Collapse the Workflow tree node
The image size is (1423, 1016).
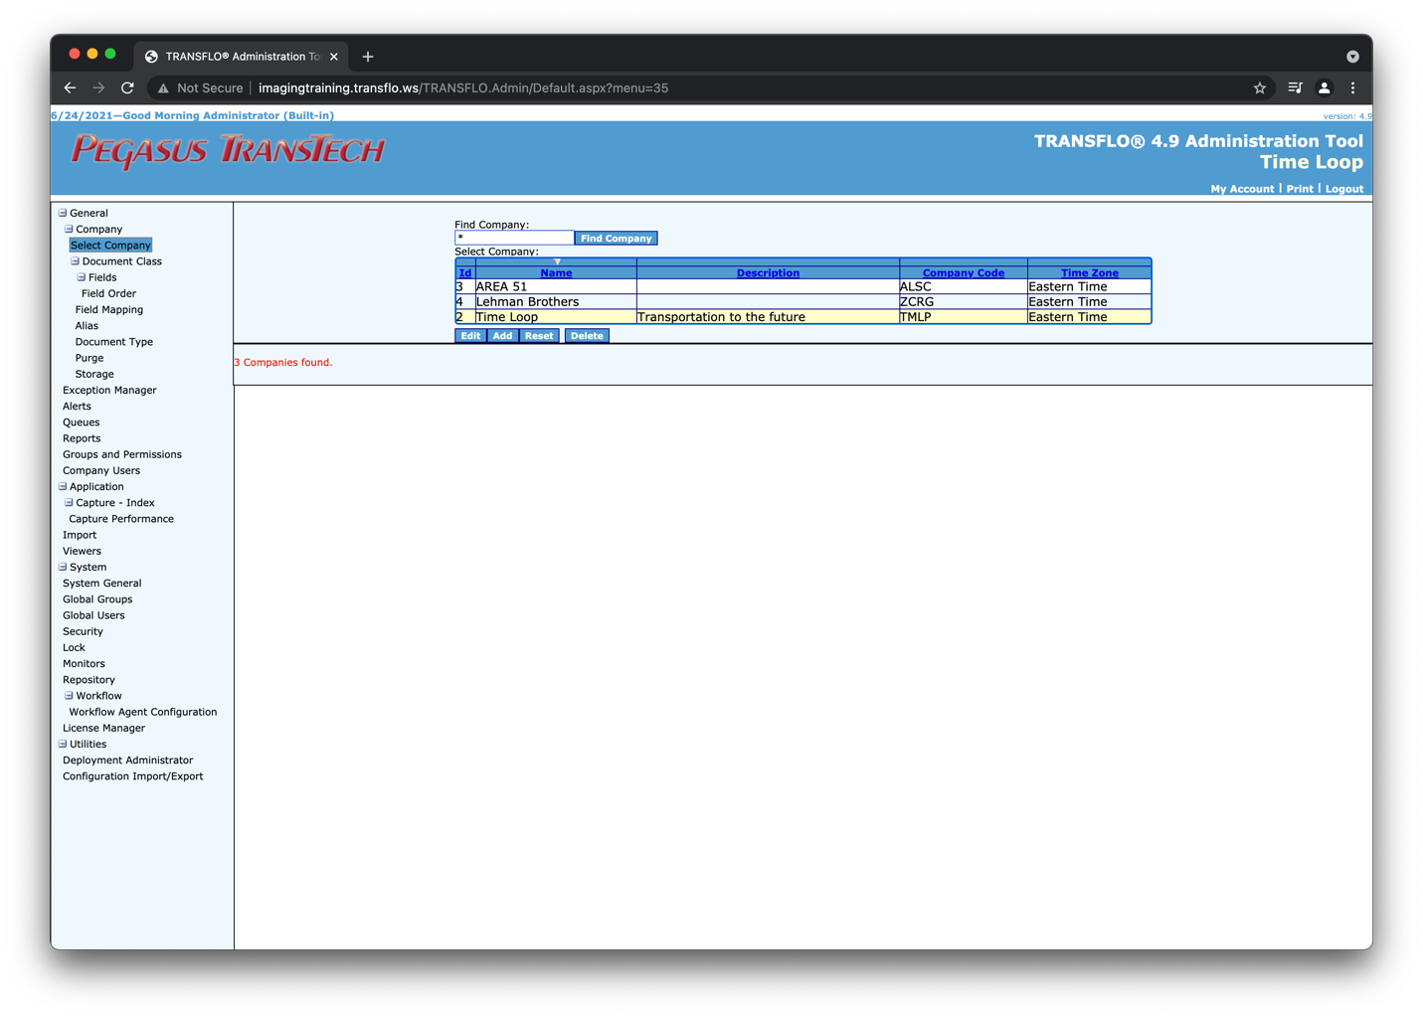(69, 696)
